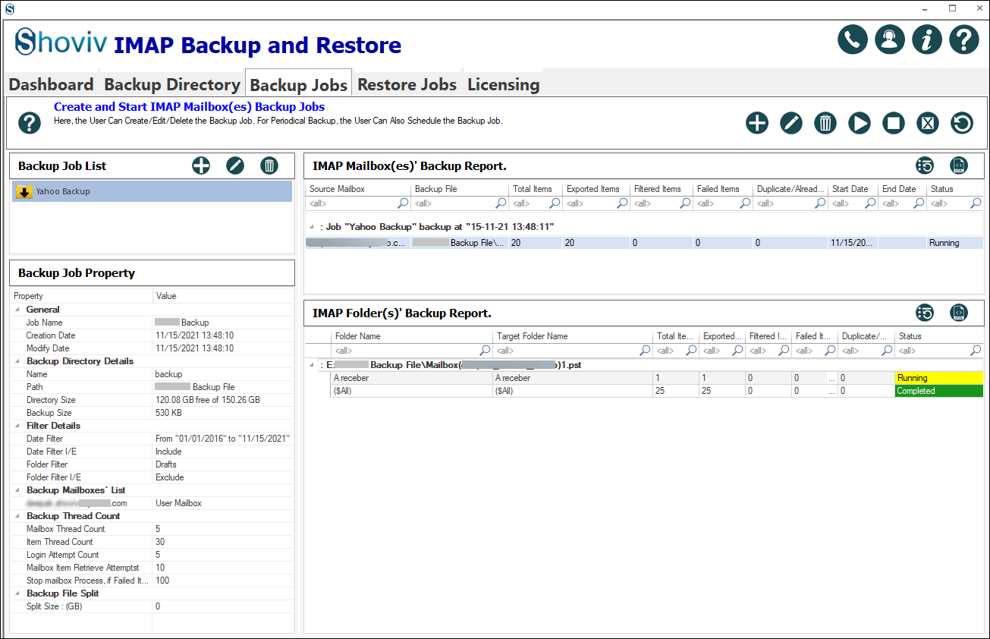Refresh the IMAP Folder(s)' Backup Report
990x639 pixels.
(925, 313)
